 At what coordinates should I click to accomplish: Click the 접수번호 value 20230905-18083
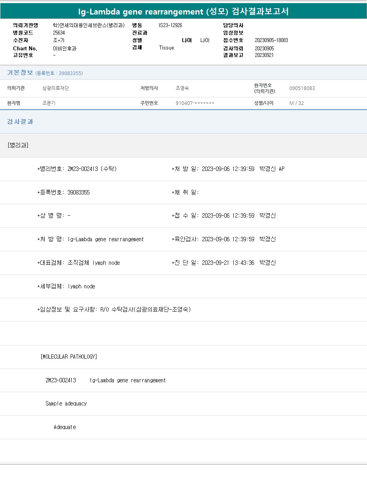tap(271, 40)
